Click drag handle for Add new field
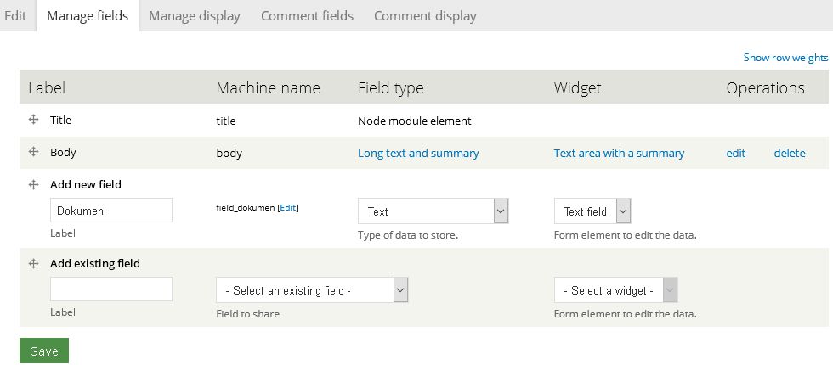The height and width of the screenshot is (365, 833). point(34,184)
